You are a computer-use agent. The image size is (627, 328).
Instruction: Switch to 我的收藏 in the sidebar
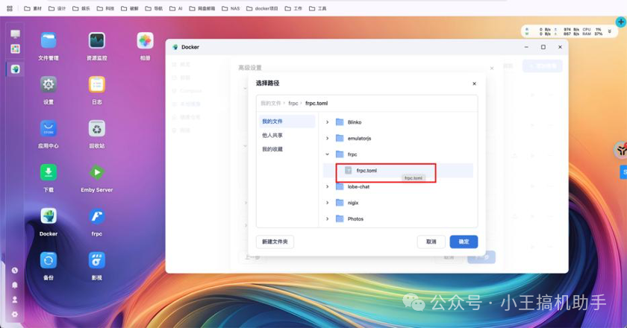click(272, 149)
